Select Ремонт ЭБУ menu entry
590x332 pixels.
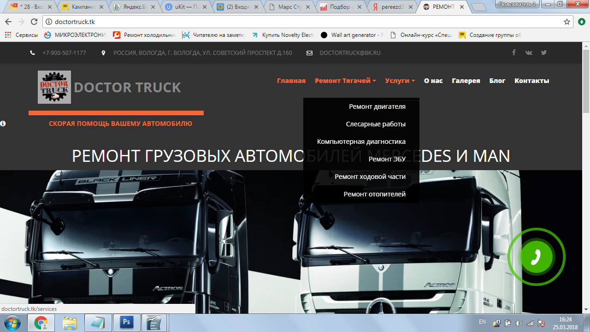pyautogui.click(x=361, y=159)
